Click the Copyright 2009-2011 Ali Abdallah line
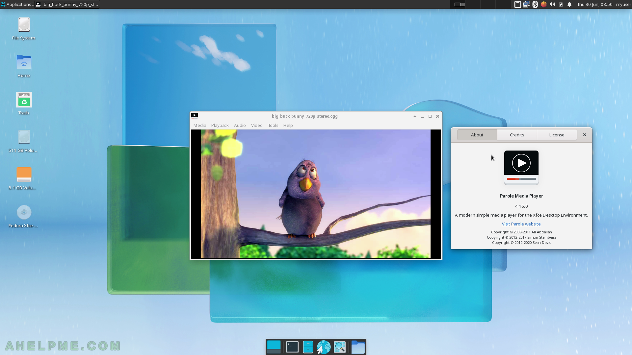The width and height of the screenshot is (632, 355). pyautogui.click(x=521, y=232)
